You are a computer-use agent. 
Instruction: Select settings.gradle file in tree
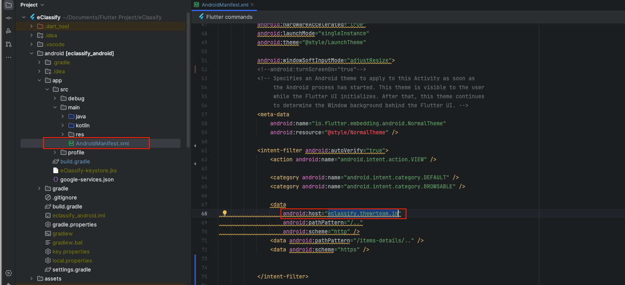[71, 269]
